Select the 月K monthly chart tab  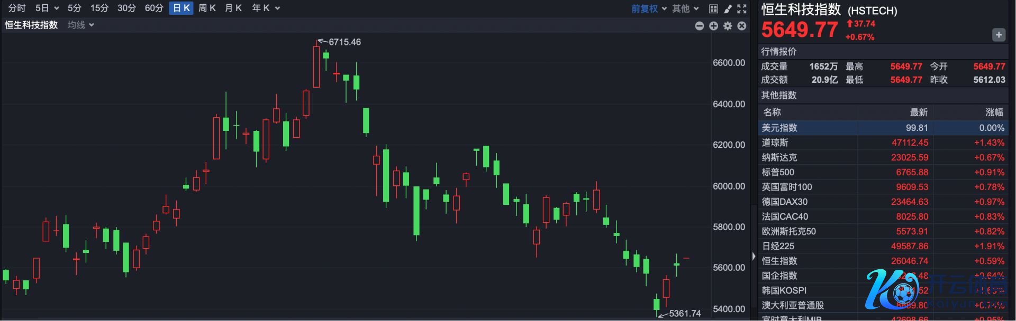click(x=233, y=8)
